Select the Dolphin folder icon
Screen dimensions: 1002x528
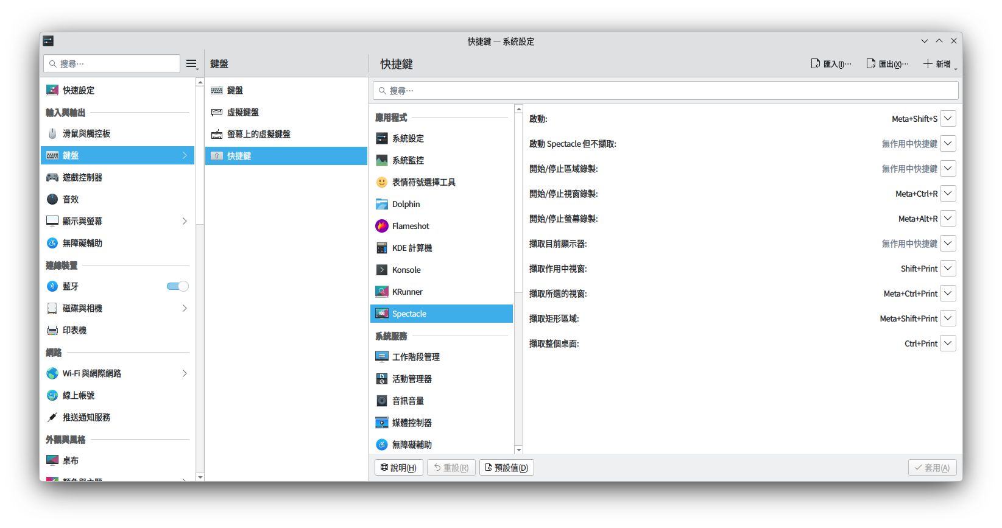point(382,204)
